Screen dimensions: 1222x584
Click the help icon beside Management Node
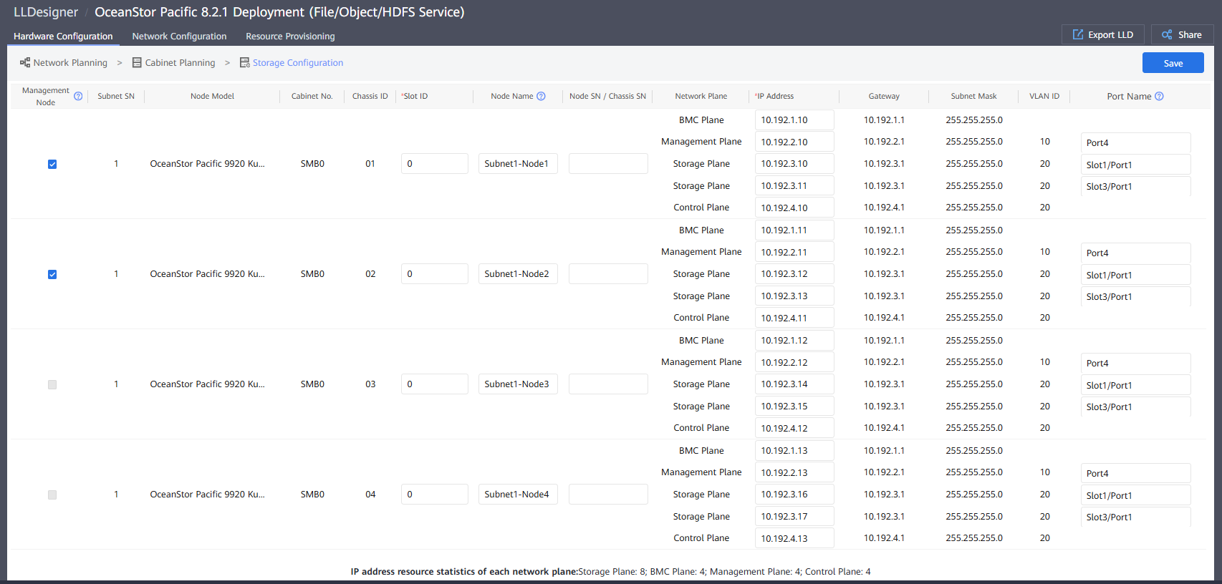pos(78,97)
